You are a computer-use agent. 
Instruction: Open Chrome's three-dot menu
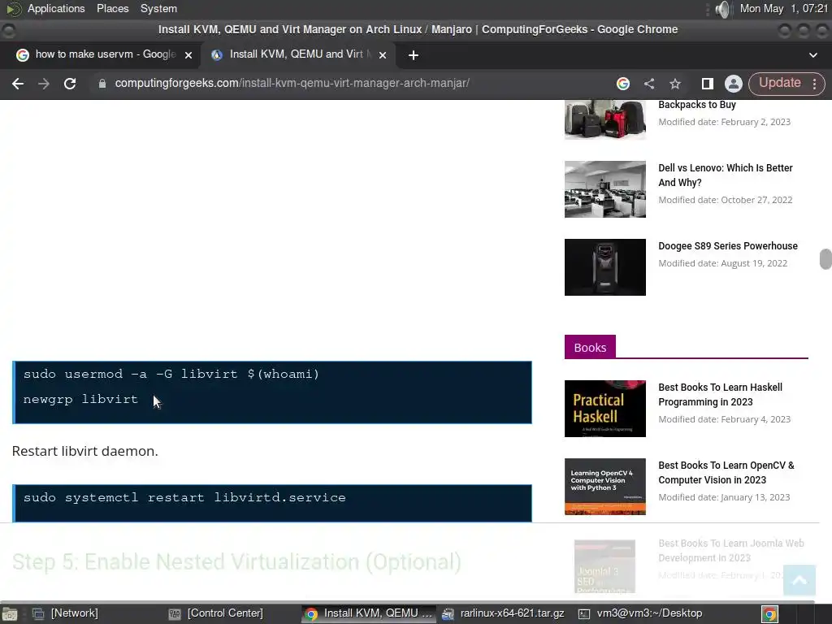(814, 84)
